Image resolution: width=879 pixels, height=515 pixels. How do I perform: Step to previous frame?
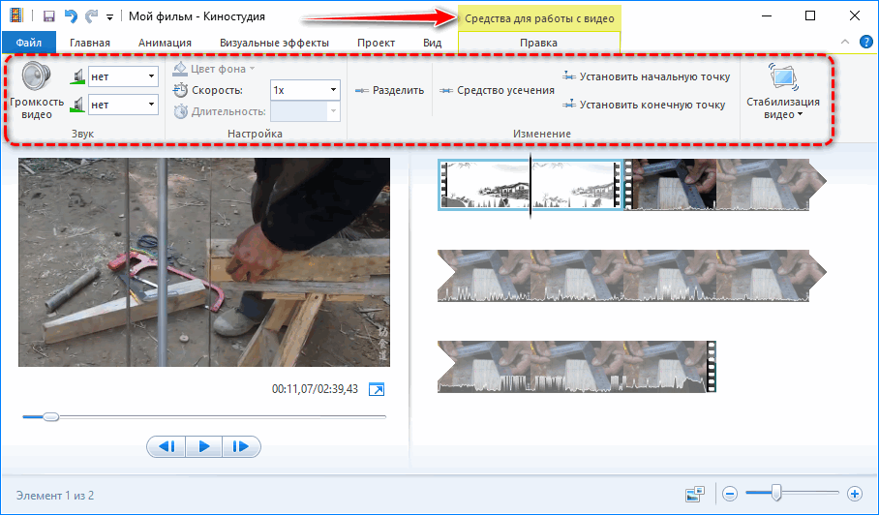pos(166,446)
